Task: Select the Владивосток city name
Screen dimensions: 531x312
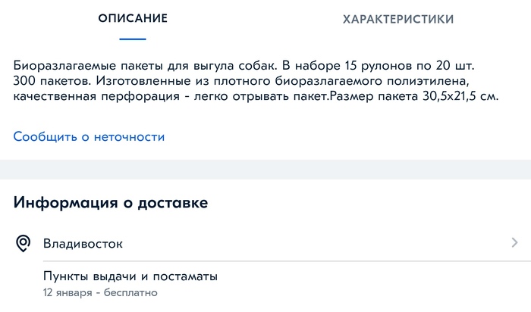Action: pos(83,244)
